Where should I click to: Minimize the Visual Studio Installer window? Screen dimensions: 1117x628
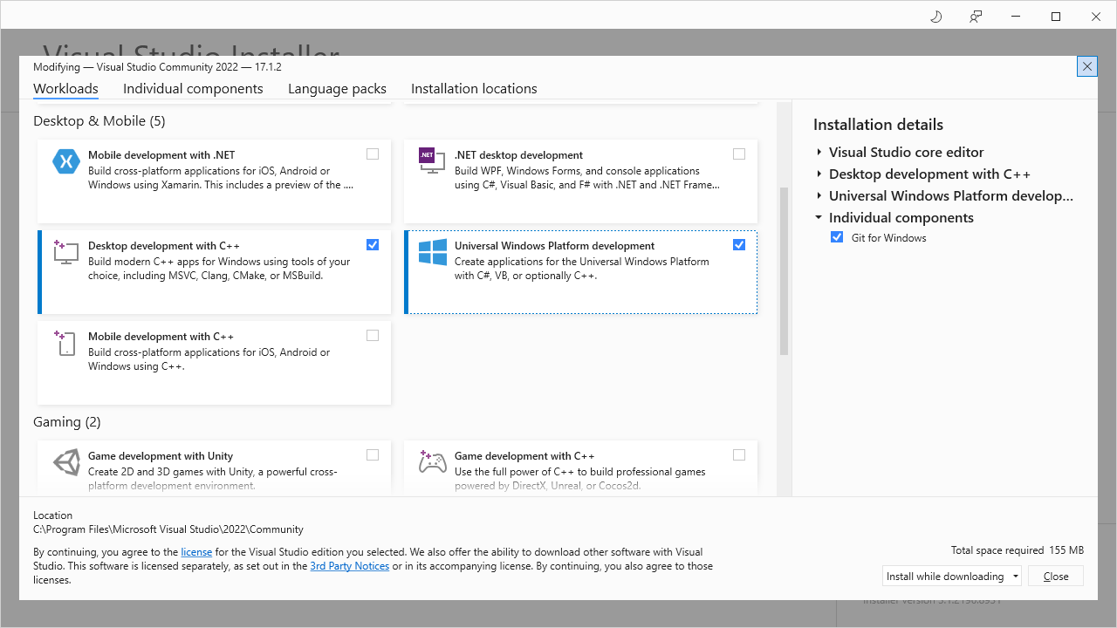tap(1016, 17)
